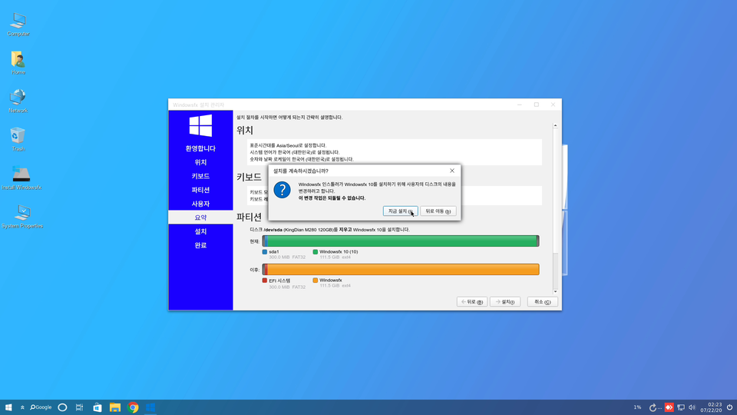Launch Chrome from the taskbar
Image resolution: width=737 pixels, height=415 pixels.
[133, 407]
